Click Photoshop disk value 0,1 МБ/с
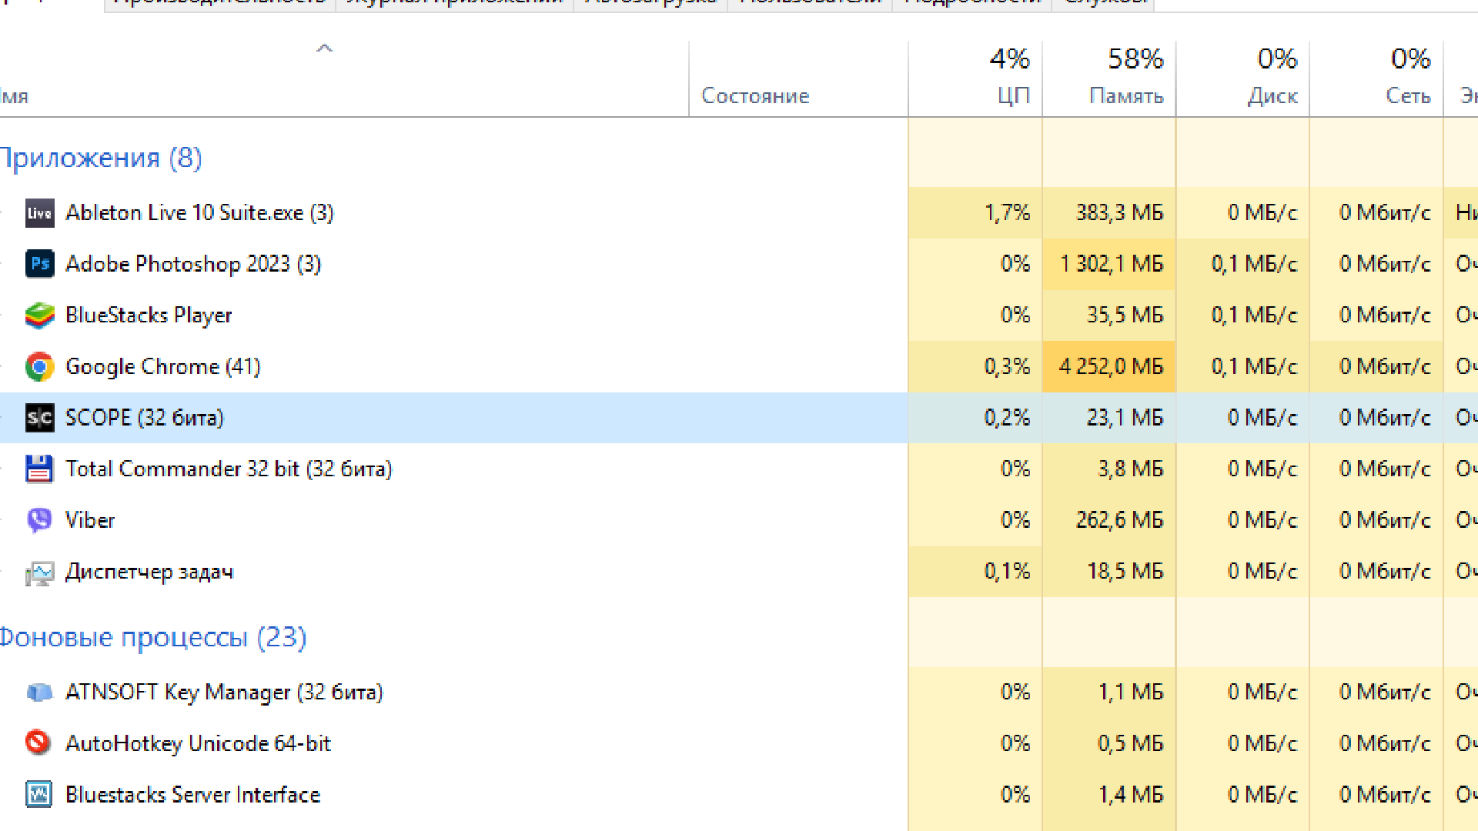Viewport: 1478px width, 831px height. tap(1254, 264)
